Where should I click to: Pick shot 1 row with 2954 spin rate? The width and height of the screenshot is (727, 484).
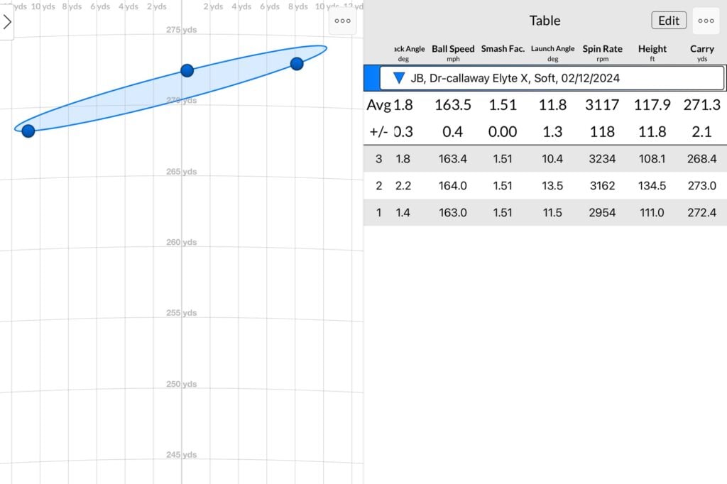pyautogui.click(x=545, y=213)
